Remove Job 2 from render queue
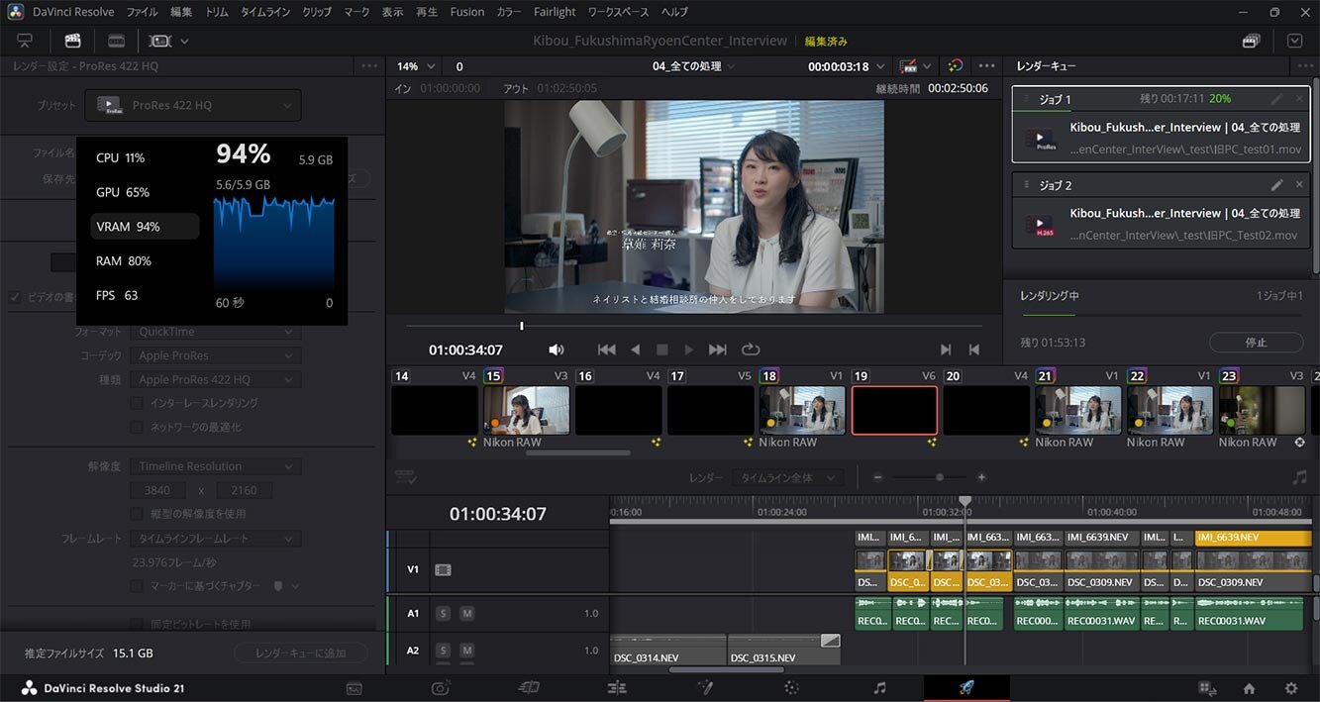Screen dimensions: 1320x702 [x=1299, y=185]
